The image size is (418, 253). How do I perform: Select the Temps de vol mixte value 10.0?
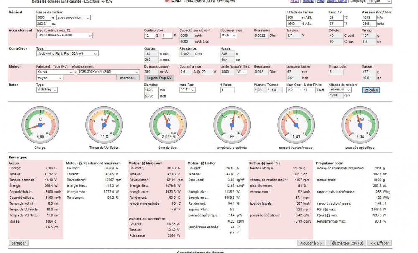(x=50, y=209)
